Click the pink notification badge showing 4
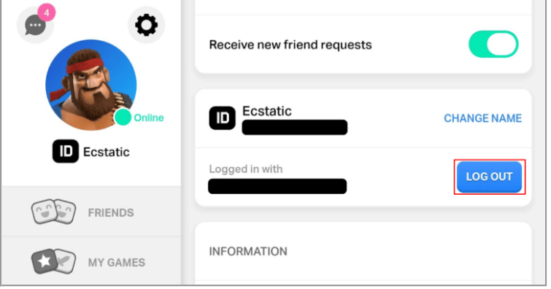 coord(47,13)
